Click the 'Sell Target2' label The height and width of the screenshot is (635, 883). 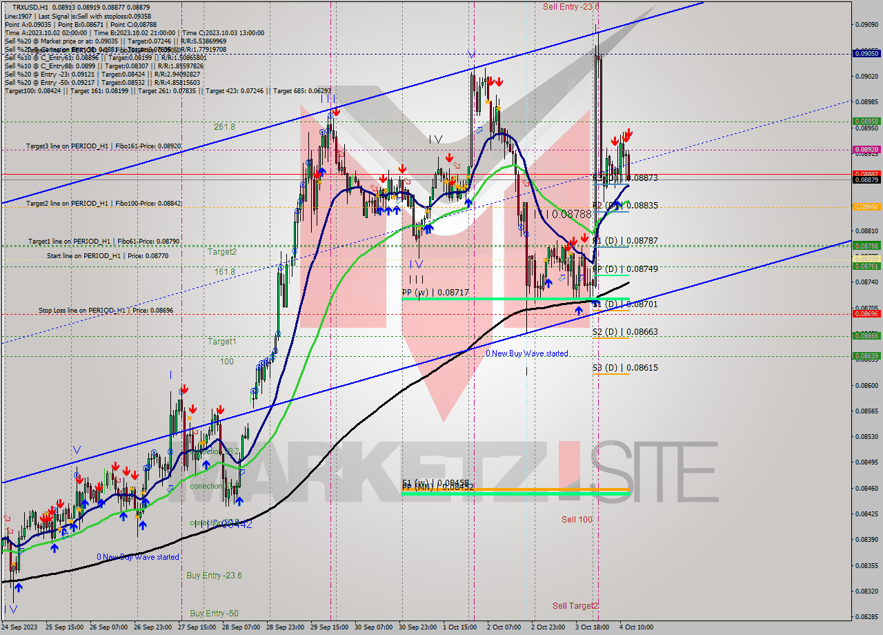click(x=575, y=606)
